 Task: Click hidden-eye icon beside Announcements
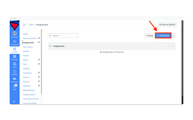(39, 38)
